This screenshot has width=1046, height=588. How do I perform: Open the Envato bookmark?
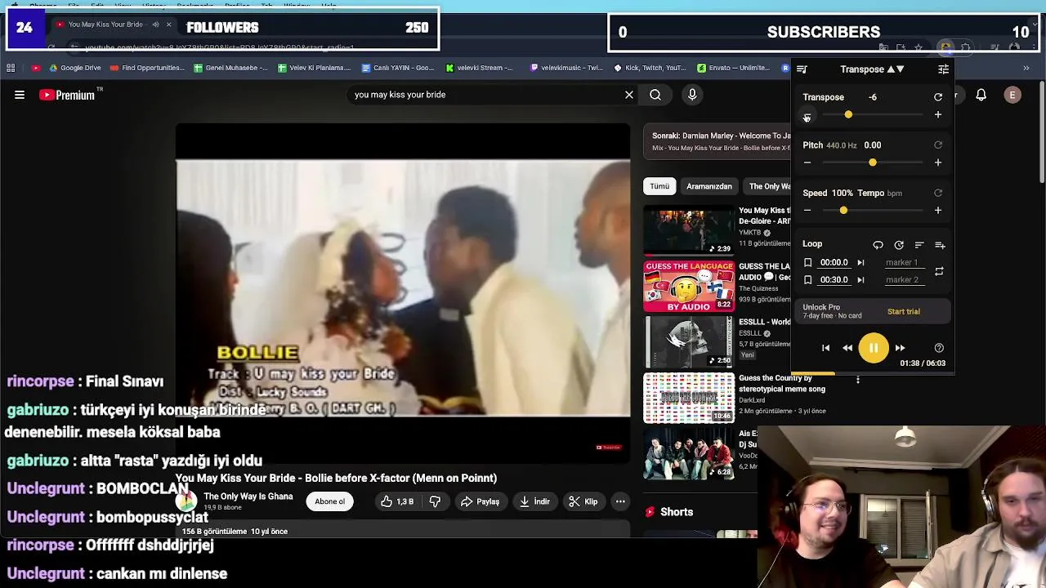pyautogui.click(x=733, y=68)
